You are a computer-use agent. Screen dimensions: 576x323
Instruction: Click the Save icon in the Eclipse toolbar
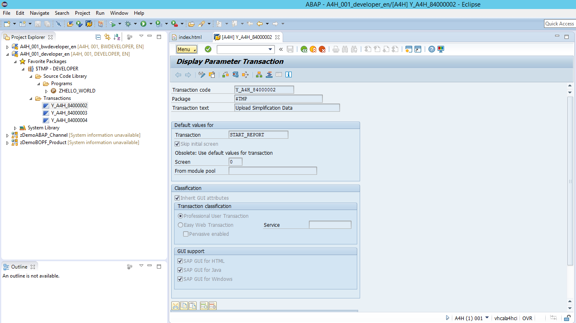point(37,24)
